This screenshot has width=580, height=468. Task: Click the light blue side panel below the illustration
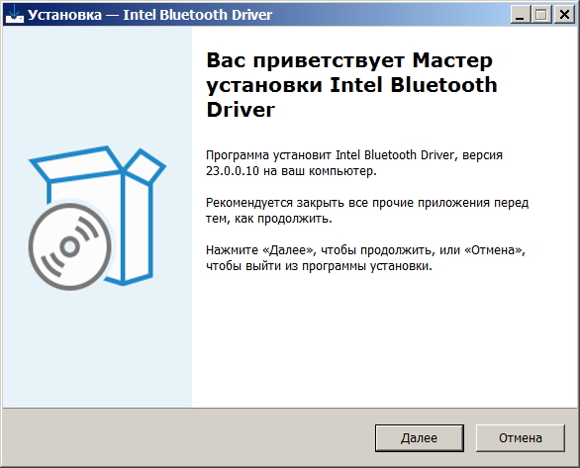pyautogui.click(x=97, y=347)
